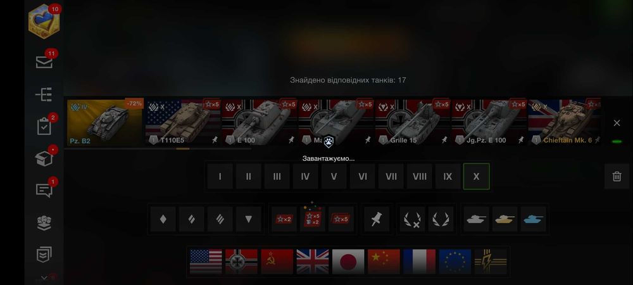The width and height of the screenshot is (633, 285).
Task: Open the storage crate icon
Action: click(44, 159)
